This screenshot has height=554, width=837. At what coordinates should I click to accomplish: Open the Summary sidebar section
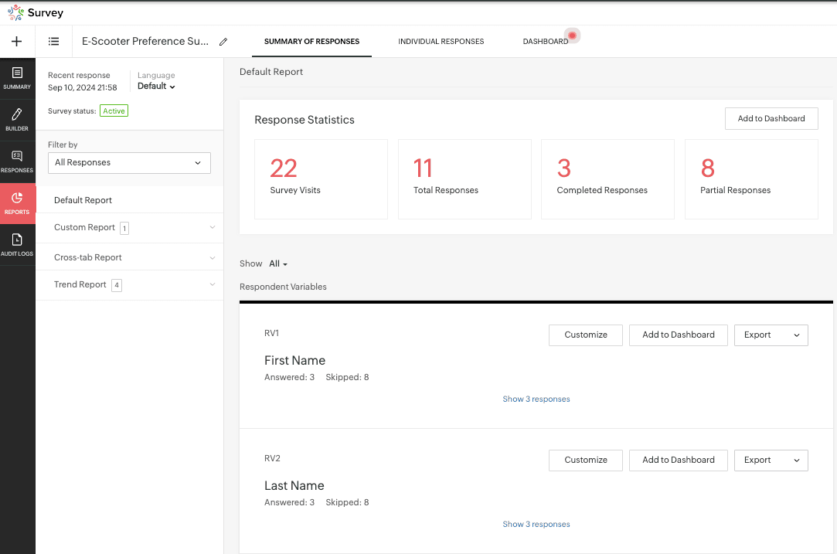(x=17, y=78)
